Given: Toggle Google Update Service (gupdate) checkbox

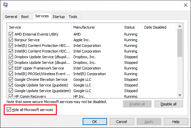Looking at the screenshot, I should point(11,85).
